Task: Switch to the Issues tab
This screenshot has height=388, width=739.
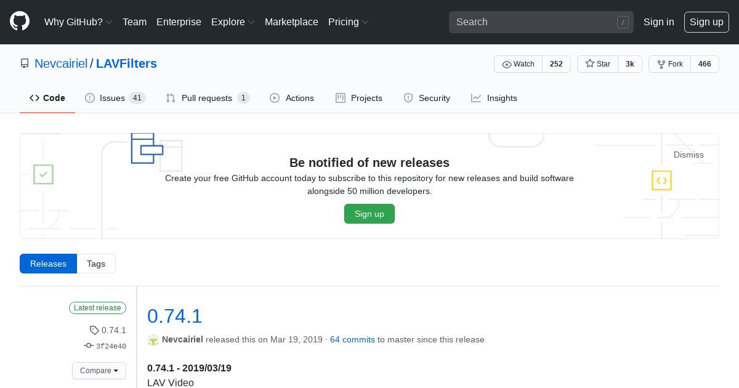Action: point(115,98)
